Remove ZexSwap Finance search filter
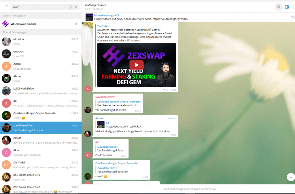 (x=76, y=24)
